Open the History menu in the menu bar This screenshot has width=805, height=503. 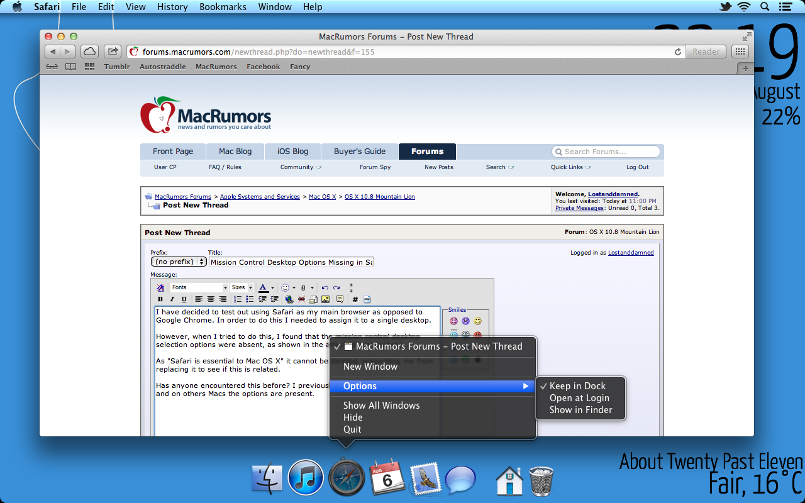pos(172,7)
